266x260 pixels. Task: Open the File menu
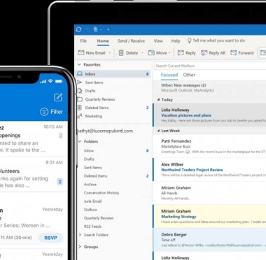[x=83, y=41]
